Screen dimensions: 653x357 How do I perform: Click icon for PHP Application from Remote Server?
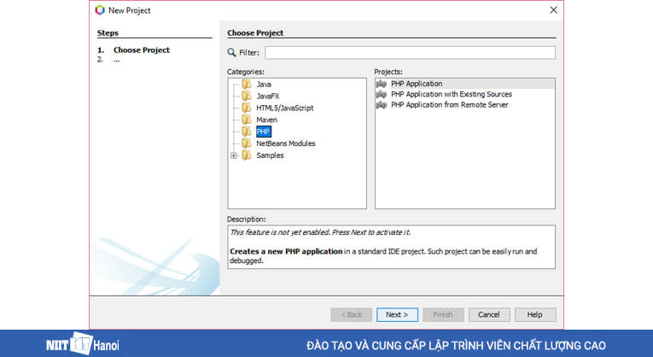coord(381,105)
